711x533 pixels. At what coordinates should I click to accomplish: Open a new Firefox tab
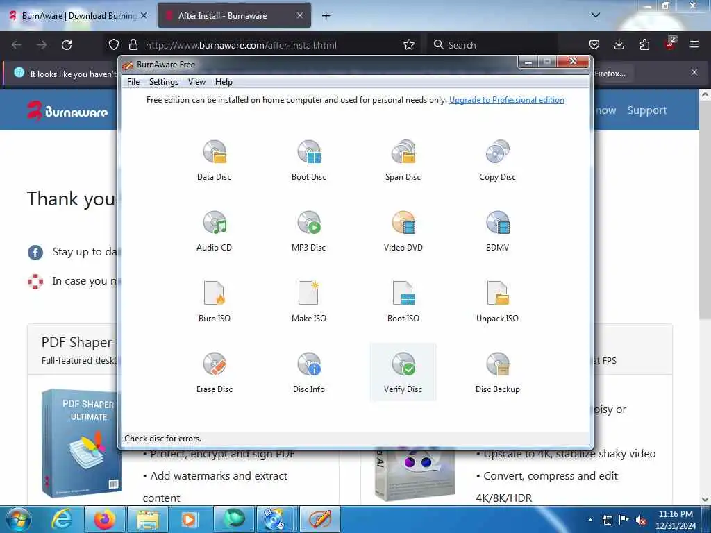326,16
